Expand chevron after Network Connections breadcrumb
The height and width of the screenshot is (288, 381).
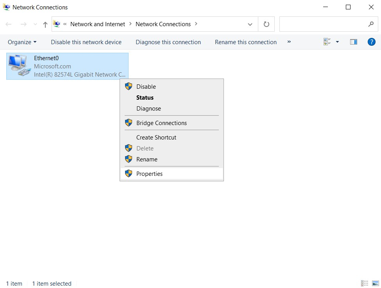click(x=196, y=24)
